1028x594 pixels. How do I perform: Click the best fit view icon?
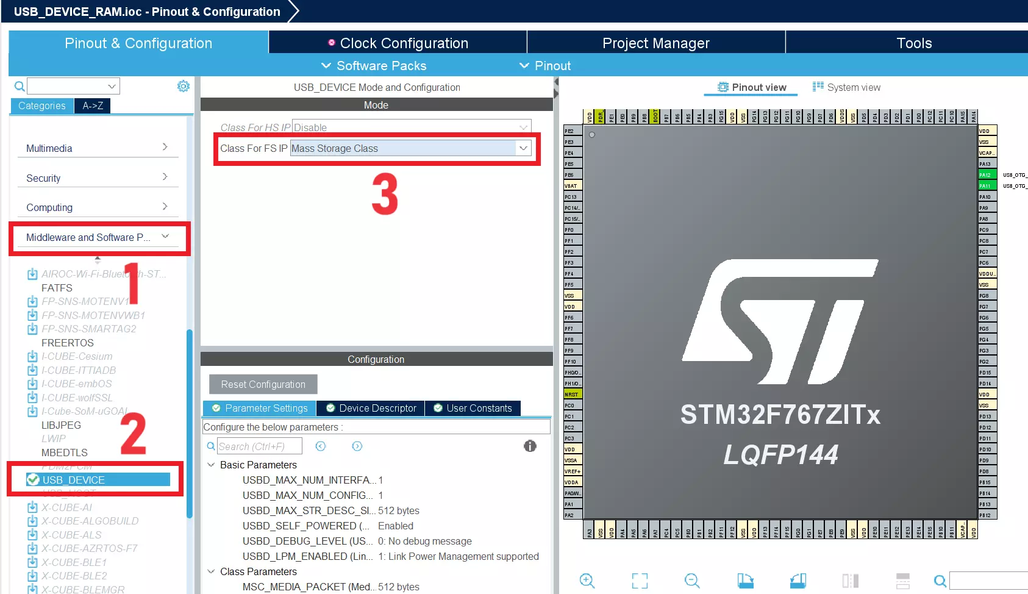coord(640,581)
